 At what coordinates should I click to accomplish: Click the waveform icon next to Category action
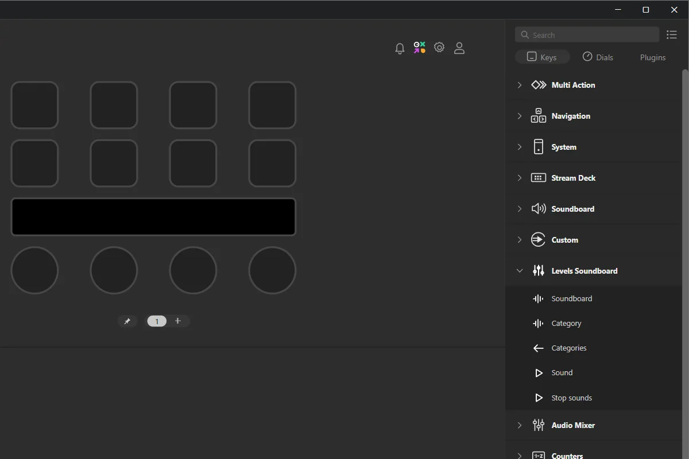(538, 324)
